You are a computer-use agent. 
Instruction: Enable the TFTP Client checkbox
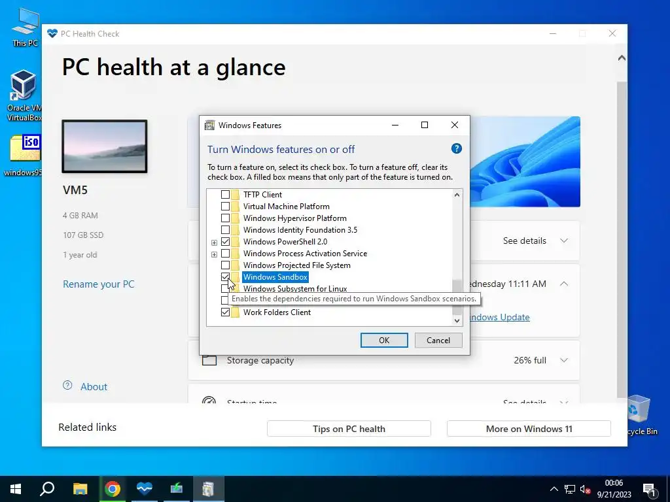(x=225, y=194)
